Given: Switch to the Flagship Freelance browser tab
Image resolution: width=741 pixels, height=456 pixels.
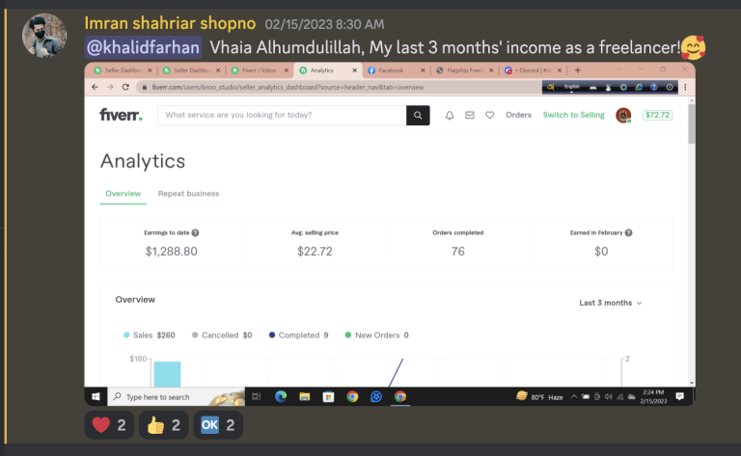Looking at the screenshot, I should pos(464,70).
